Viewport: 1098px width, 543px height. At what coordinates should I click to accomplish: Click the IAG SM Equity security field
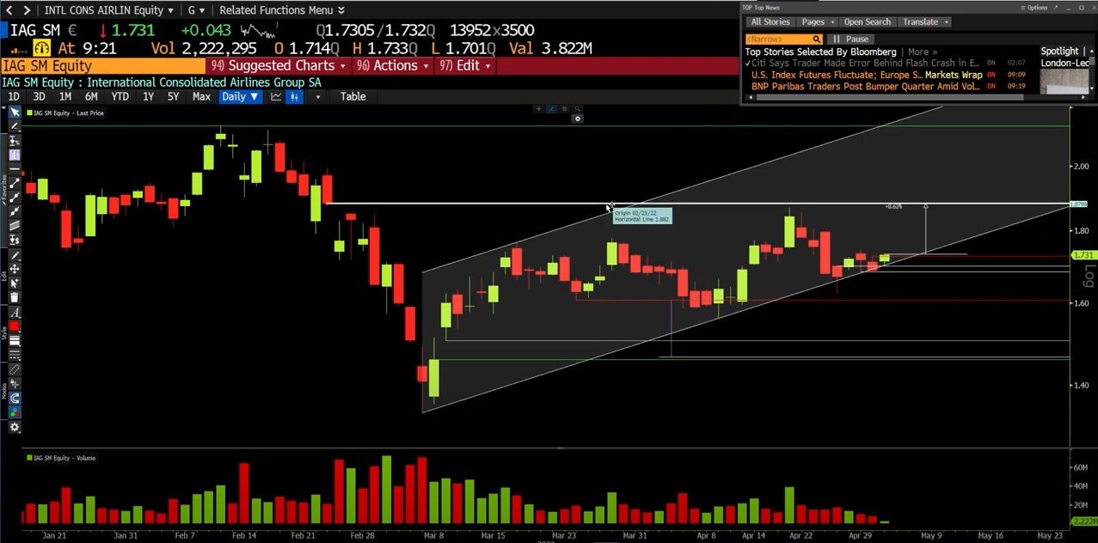[103, 65]
